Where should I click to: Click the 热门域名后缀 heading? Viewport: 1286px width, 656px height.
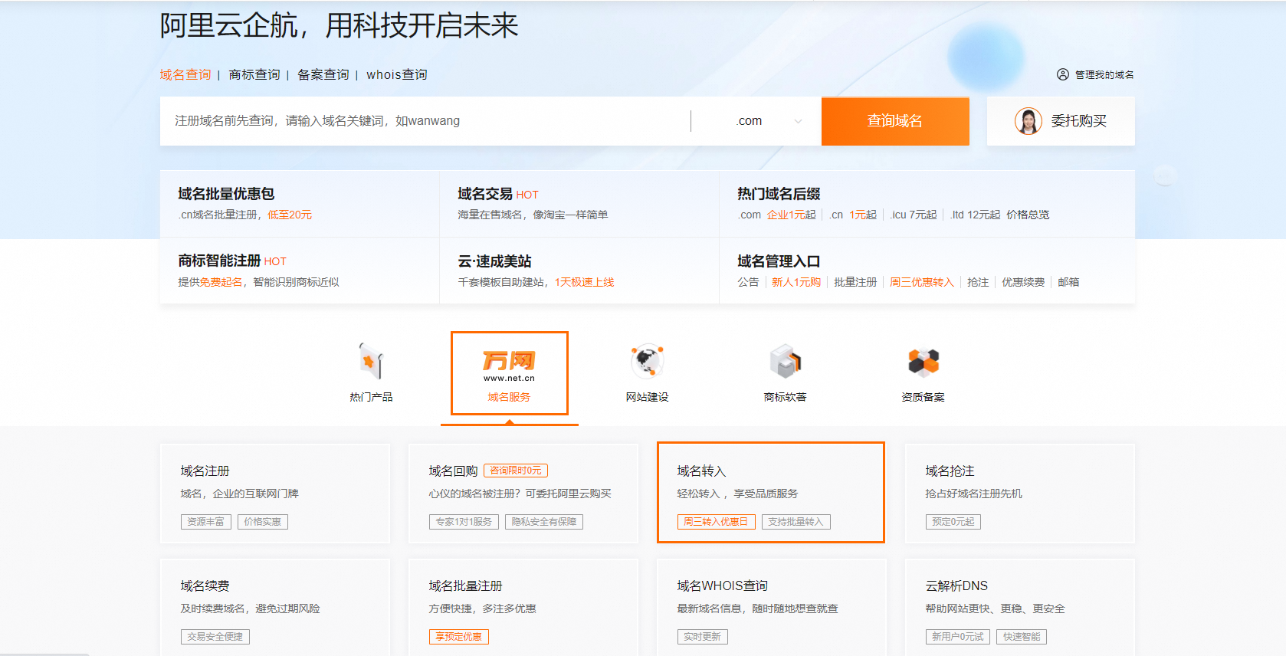779,194
